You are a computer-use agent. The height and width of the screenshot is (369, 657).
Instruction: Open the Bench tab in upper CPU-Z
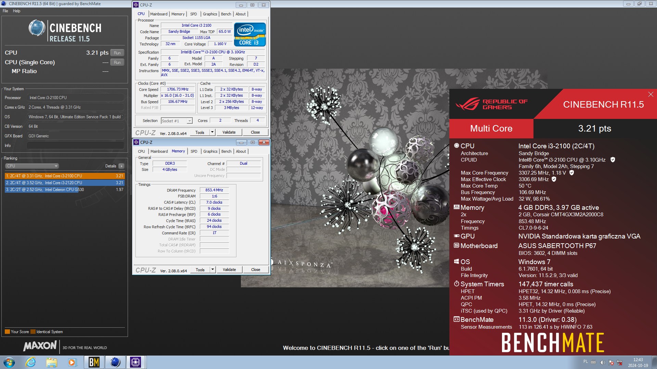point(226,14)
